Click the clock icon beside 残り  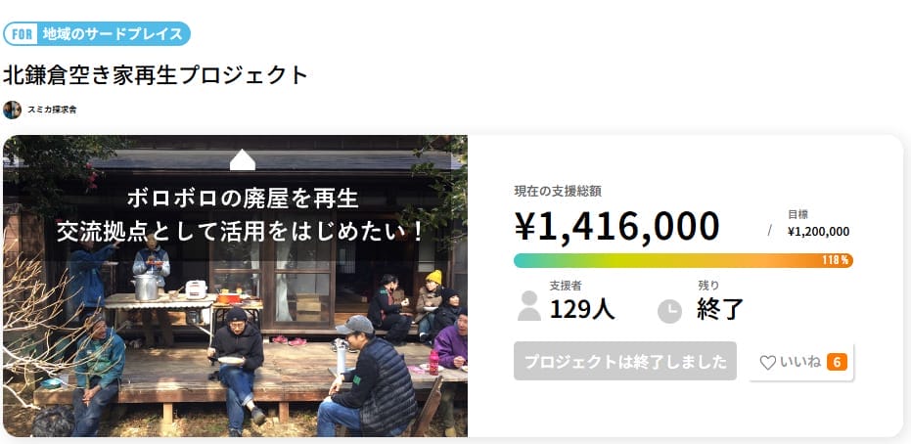pyautogui.click(x=669, y=310)
